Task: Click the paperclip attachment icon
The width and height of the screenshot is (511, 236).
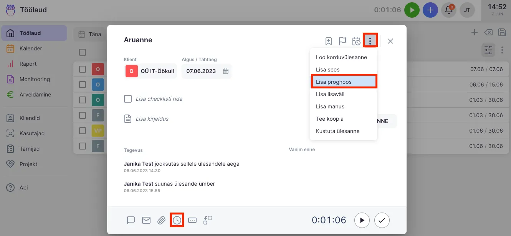Action: pos(162,220)
